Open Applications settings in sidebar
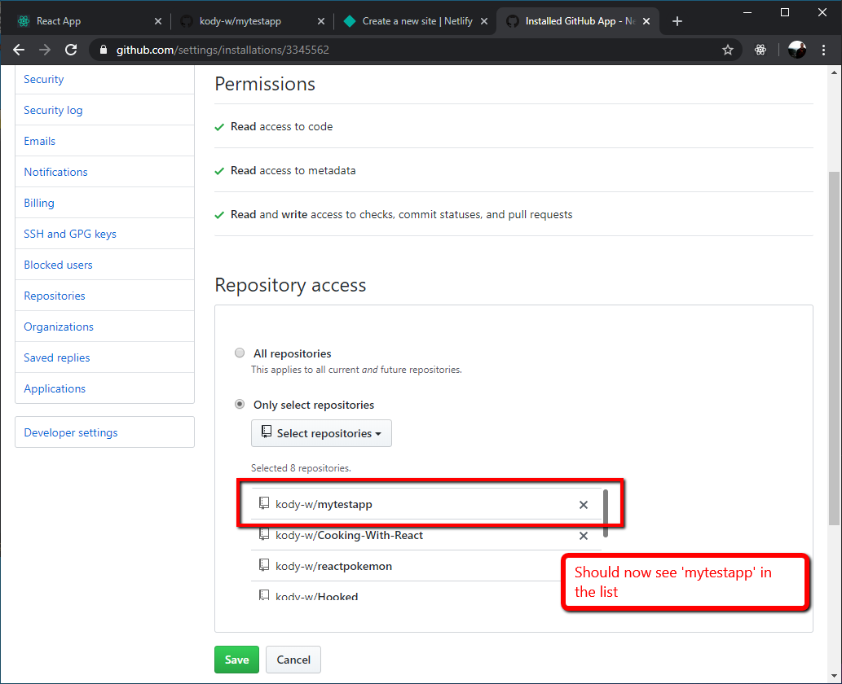This screenshot has height=684, width=842. click(55, 388)
